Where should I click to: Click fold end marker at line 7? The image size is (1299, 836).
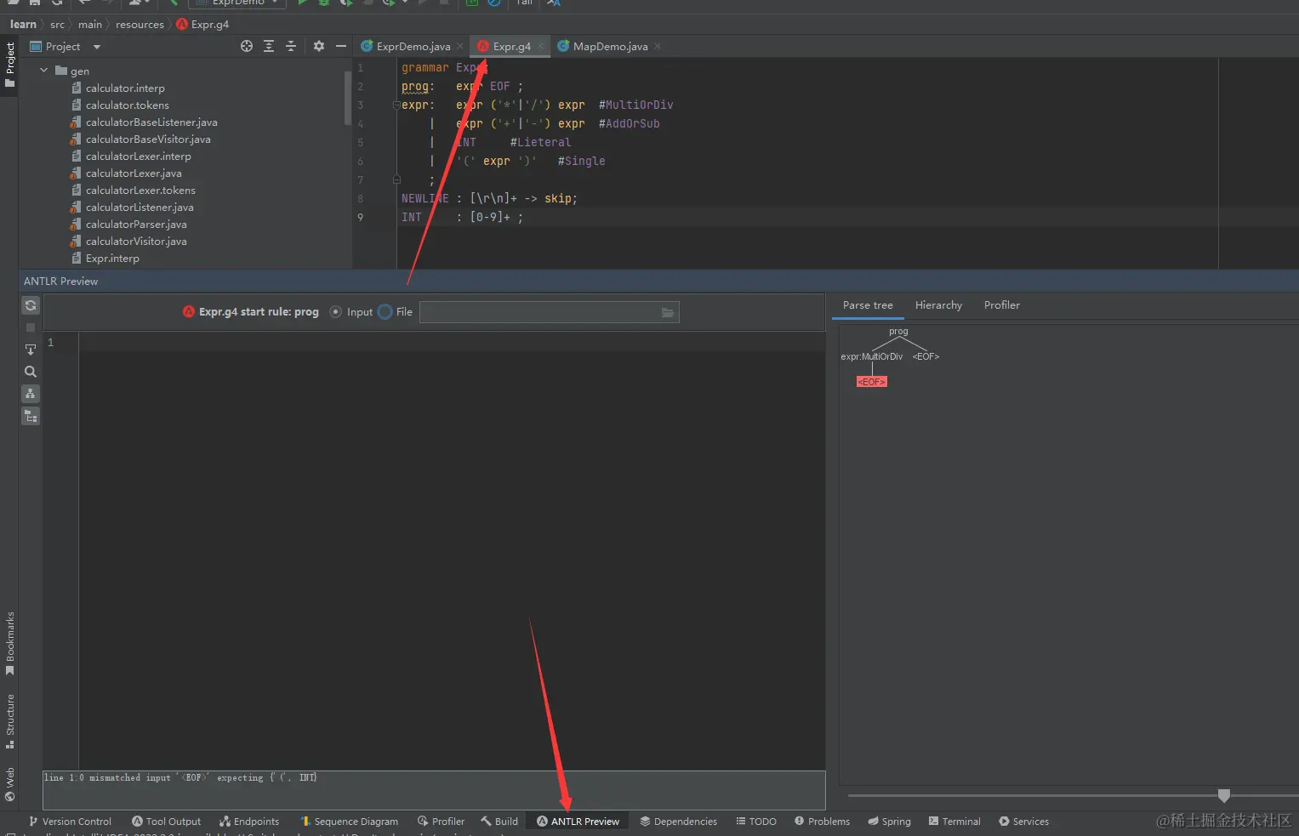pos(396,179)
